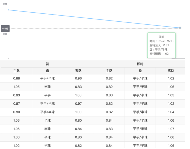Click the initial 客队 odds 1.00 cell
Image resolution: width=190 pixels, height=149 pixels.
pos(78,112)
